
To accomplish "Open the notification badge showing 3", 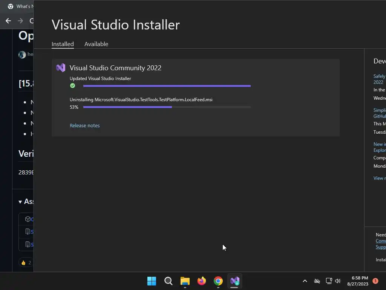I will [x=375, y=281].
